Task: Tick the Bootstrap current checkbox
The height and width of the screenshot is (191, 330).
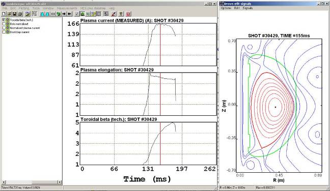Action: pos(4,32)
